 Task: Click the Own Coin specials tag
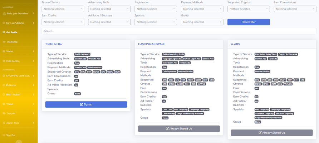(167, 109)
